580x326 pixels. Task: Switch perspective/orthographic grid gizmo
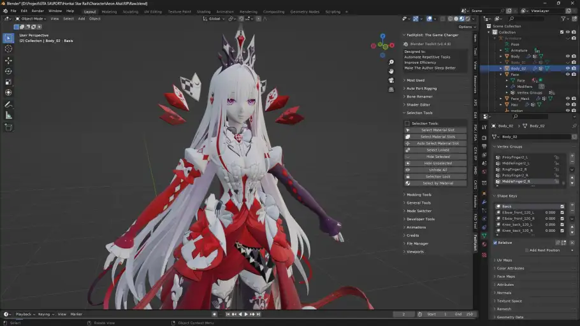coord(391,89)
